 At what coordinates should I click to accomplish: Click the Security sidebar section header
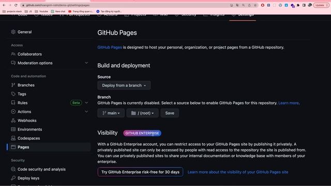(x=18, y=160)
